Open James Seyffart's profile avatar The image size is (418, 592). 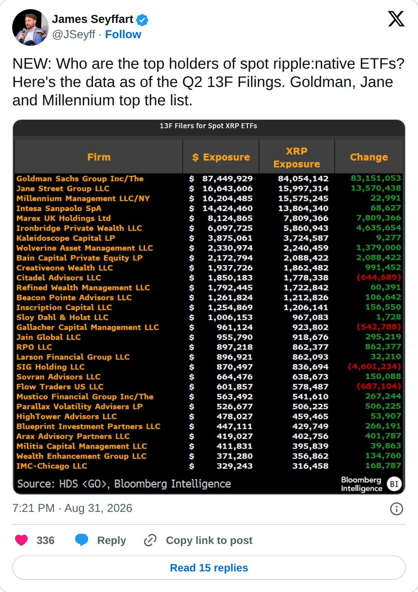(31, 27)
